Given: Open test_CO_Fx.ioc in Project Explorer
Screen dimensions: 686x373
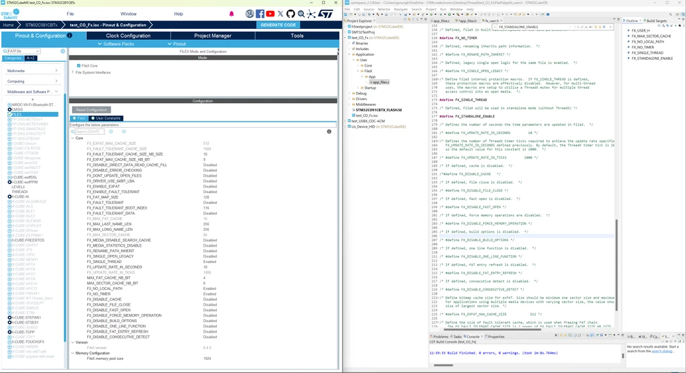Looking at the screenshot, I should (x=367, y=115).
